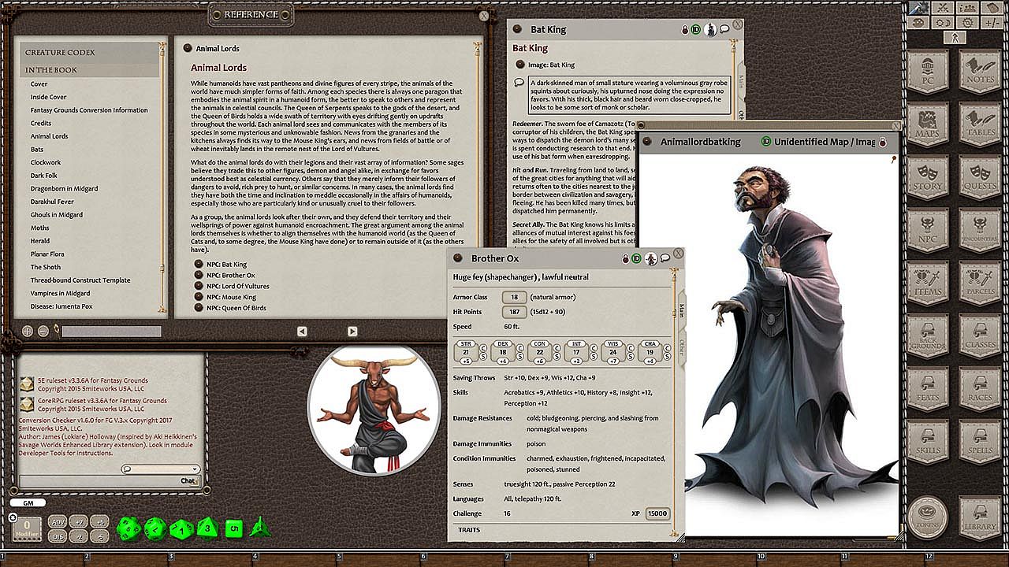Screen dimensions: 1009x567
Task: Open the Library button
Action: (979, 517)
